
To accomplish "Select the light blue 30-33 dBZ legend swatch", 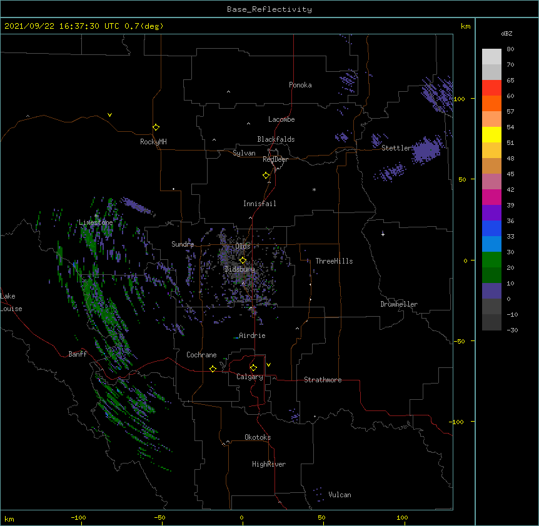I will (491, 244).
